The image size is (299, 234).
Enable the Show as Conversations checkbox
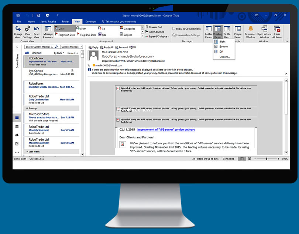(x=174, y=28)
